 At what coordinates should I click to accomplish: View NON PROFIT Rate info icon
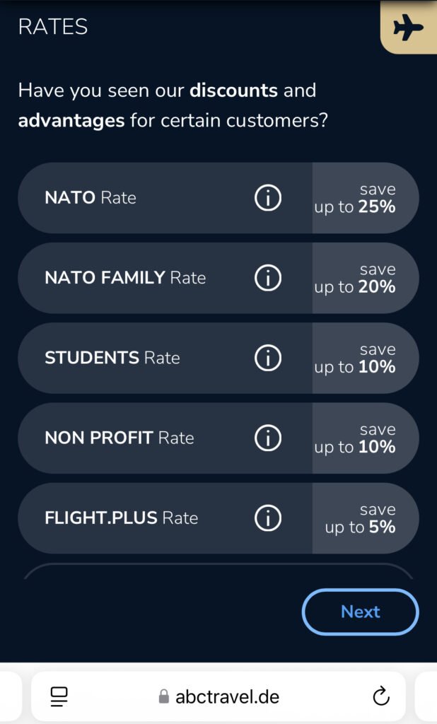[x=267, y=438]
